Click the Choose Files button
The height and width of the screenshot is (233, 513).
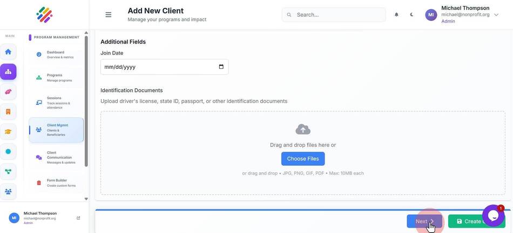pyautogui.click(x=303, y=159)
